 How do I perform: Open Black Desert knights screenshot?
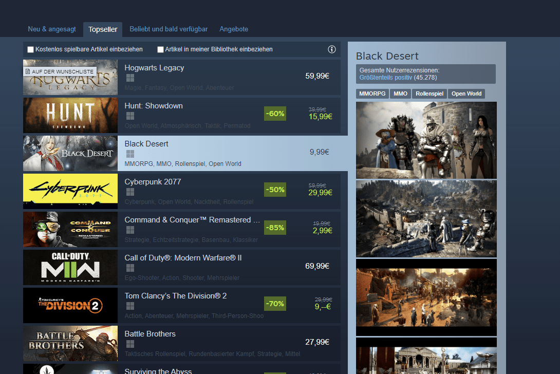pos(426,140)
